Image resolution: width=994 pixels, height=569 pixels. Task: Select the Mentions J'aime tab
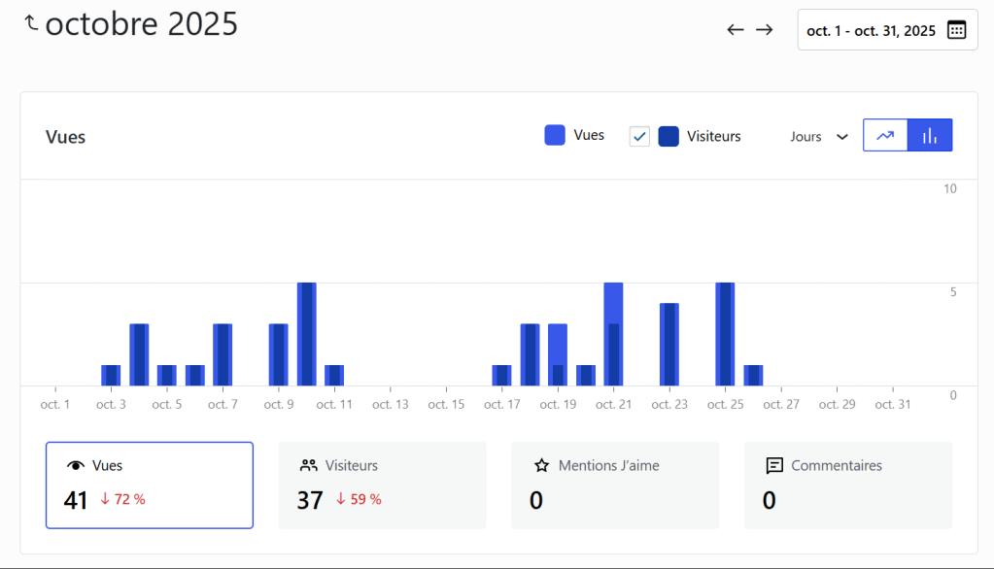click(615, 485)
